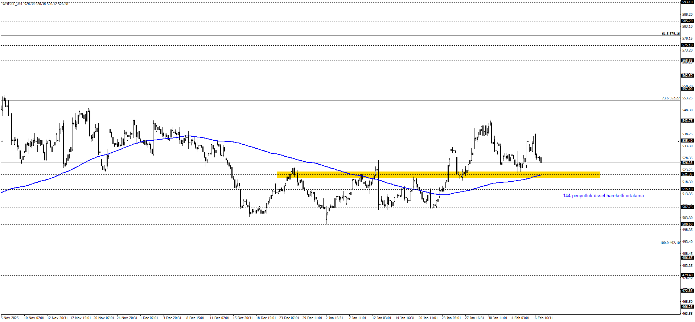Click the 593.10 price level tag

[687, 2]
